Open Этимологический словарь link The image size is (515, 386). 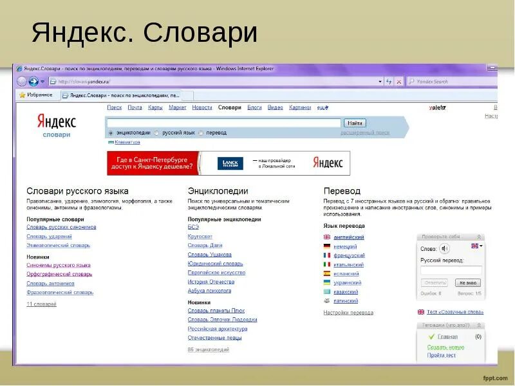pyautogui.click(x=58, y=245)
